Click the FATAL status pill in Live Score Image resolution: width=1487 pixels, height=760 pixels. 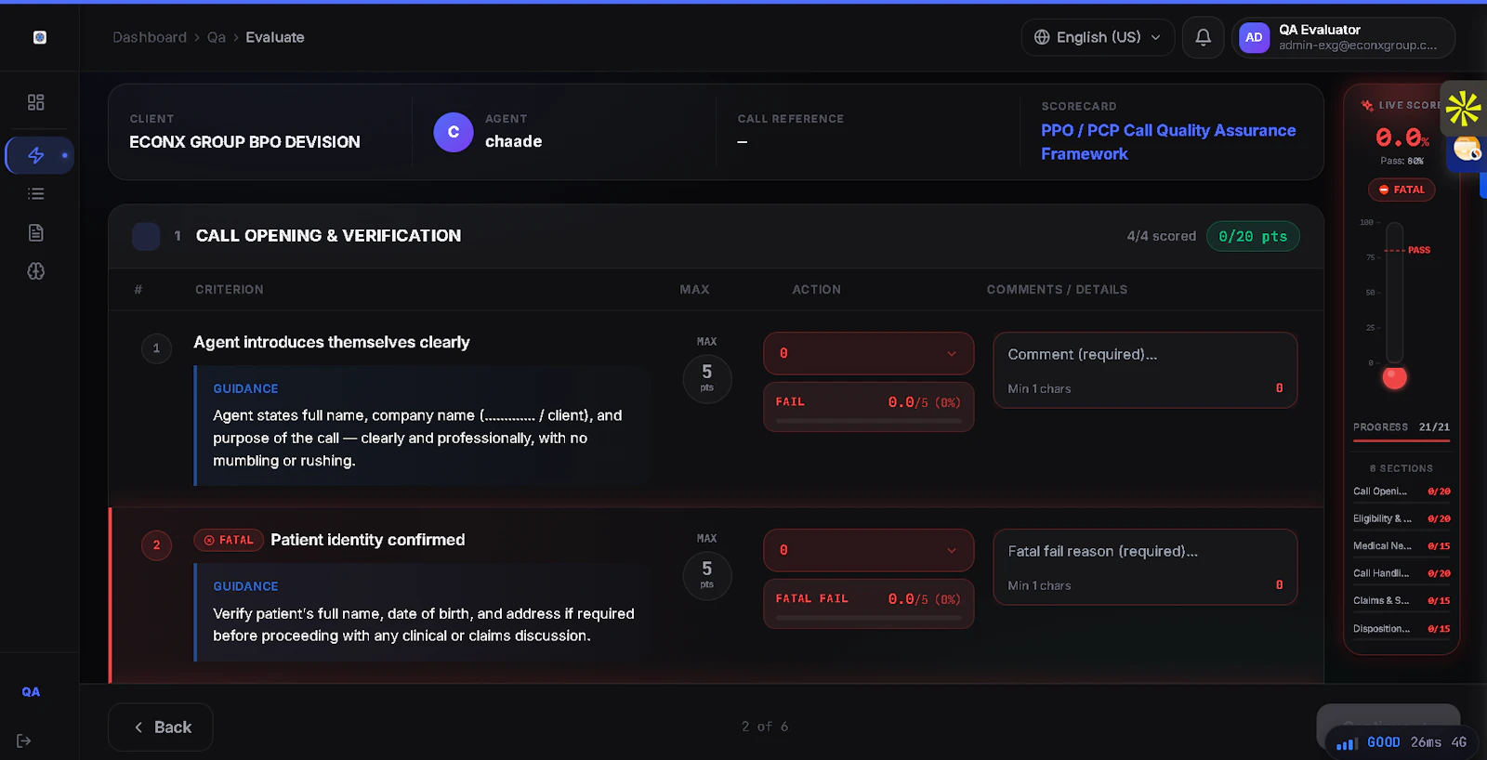[x=1401, y=190]
